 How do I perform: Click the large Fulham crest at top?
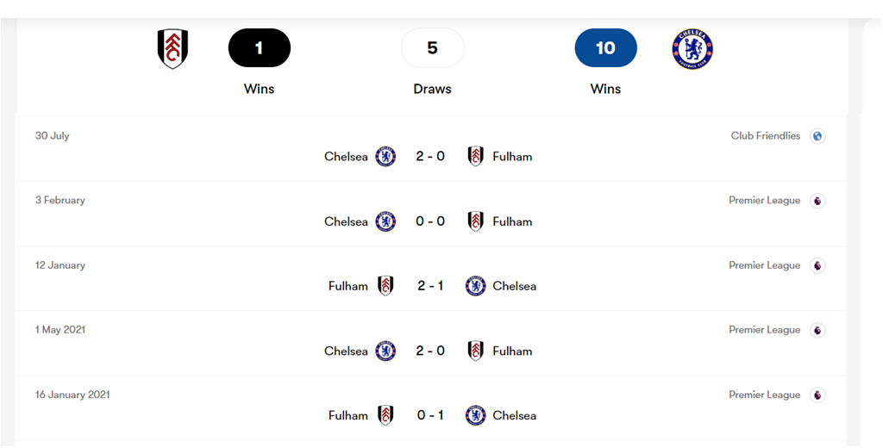[172, 49]
